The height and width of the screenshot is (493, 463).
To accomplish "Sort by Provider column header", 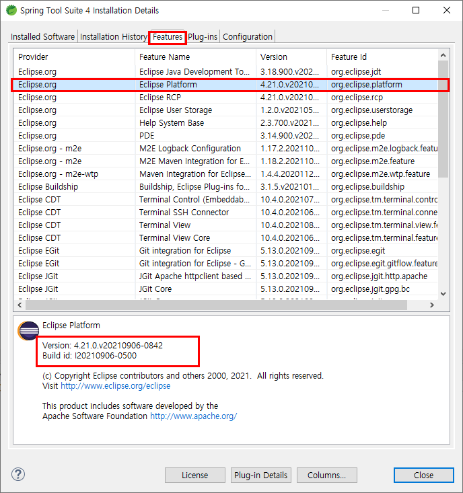I will coord(74,57).
